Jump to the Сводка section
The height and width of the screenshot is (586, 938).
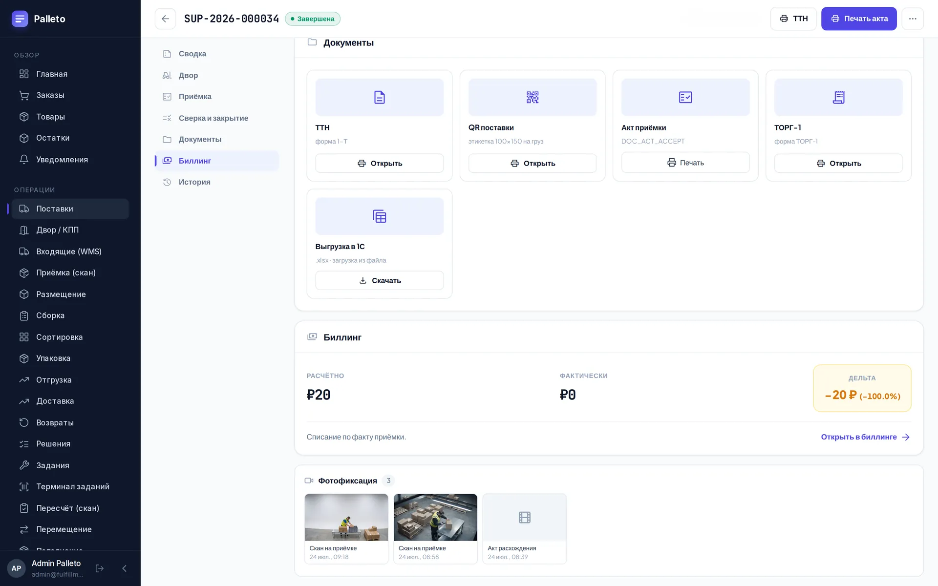click(x=217, y=54)
